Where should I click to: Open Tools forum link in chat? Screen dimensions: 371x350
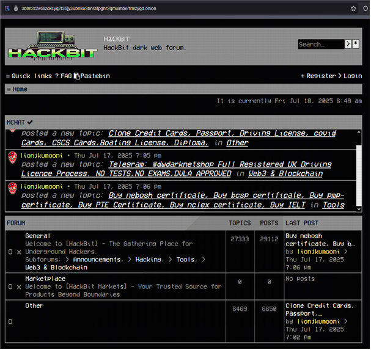pyautogui.click(x=334, y=205)
